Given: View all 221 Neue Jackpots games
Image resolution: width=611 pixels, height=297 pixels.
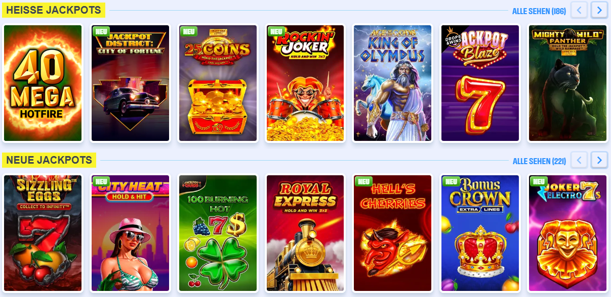Looking at the screenshot, I should point(539,161).
